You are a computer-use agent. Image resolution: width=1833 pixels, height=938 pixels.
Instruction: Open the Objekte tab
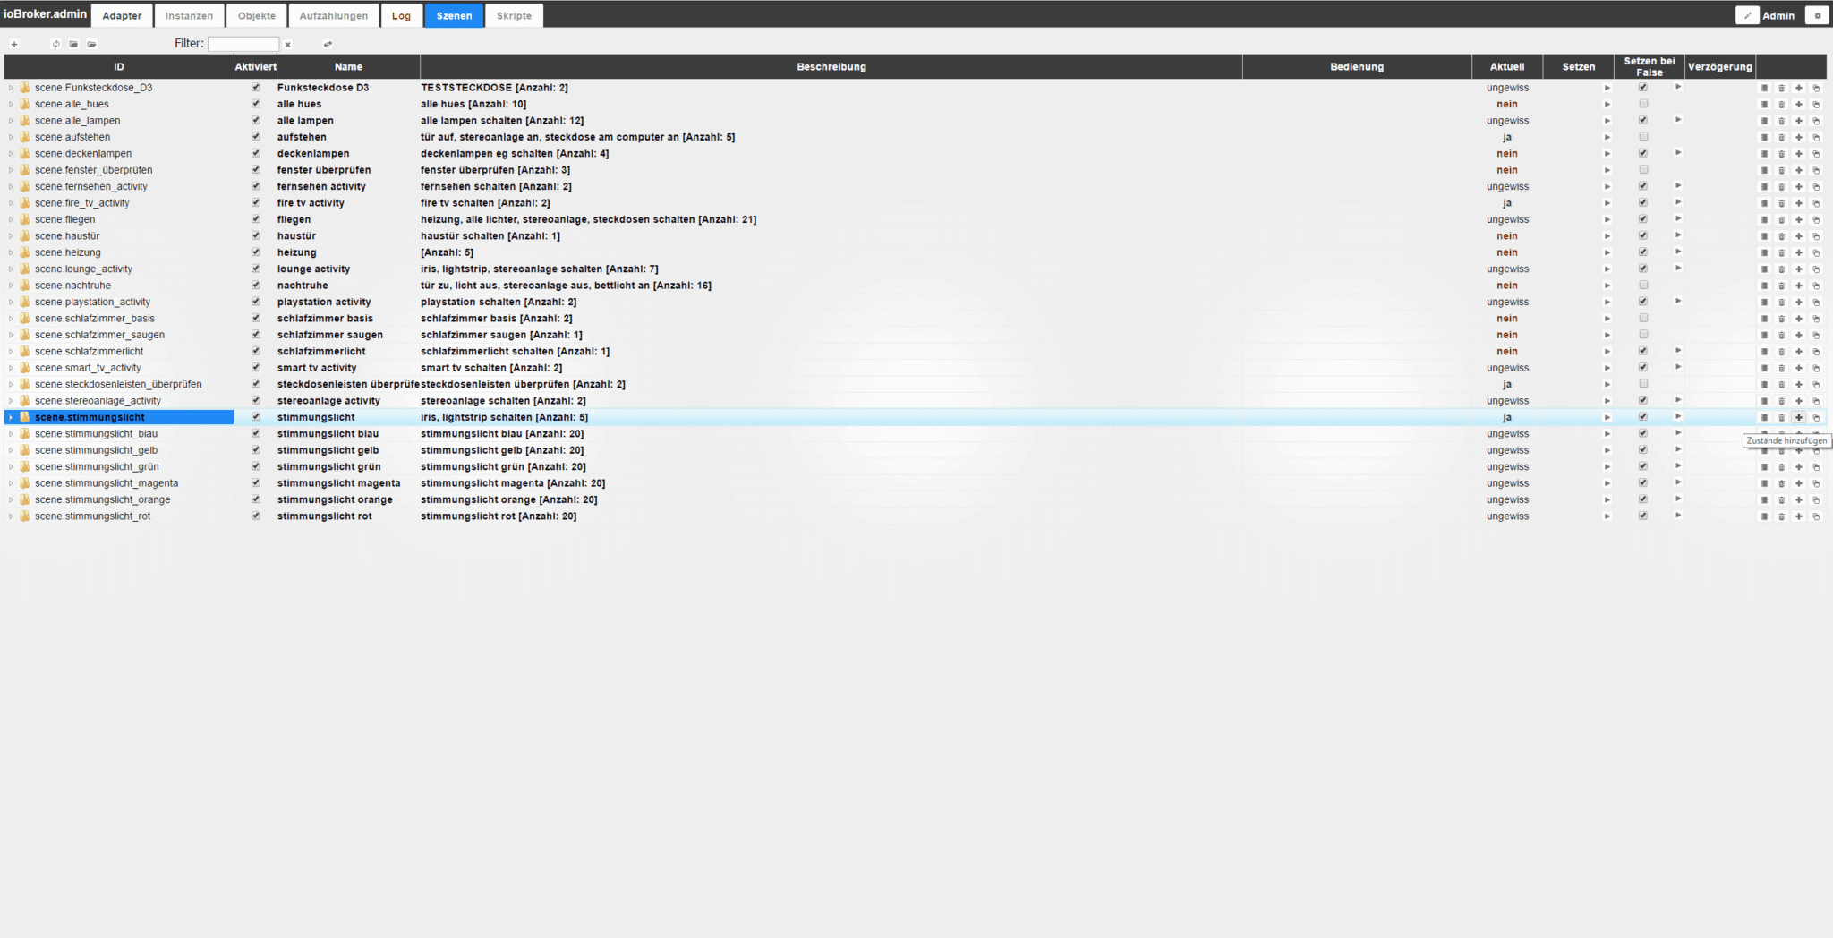(x=257, y=15)
